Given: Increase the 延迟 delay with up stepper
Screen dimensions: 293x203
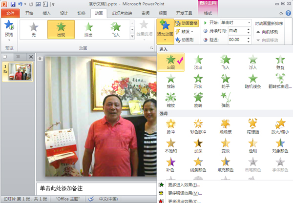Looking at the screenshot, I should pyautogui.click(x=249, y=38).
